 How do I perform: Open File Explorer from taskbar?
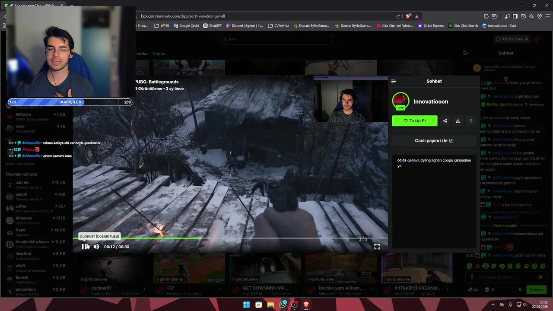[270, 305]
